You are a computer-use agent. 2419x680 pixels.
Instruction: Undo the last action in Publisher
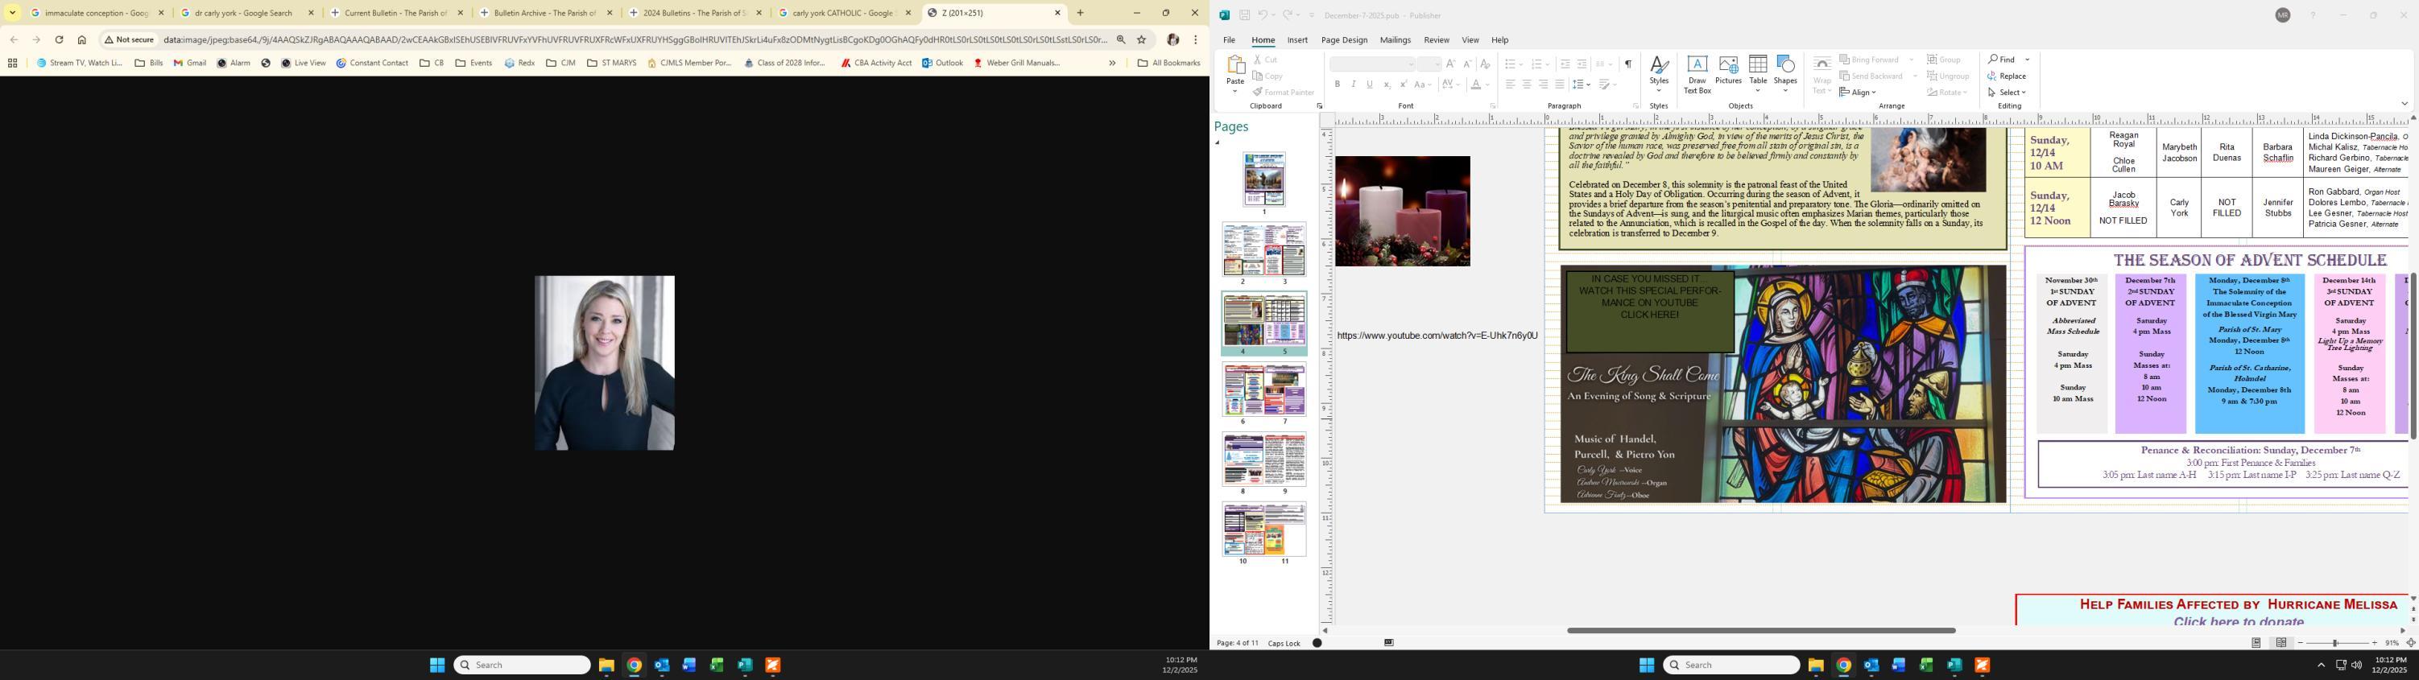pos(1263,15)
